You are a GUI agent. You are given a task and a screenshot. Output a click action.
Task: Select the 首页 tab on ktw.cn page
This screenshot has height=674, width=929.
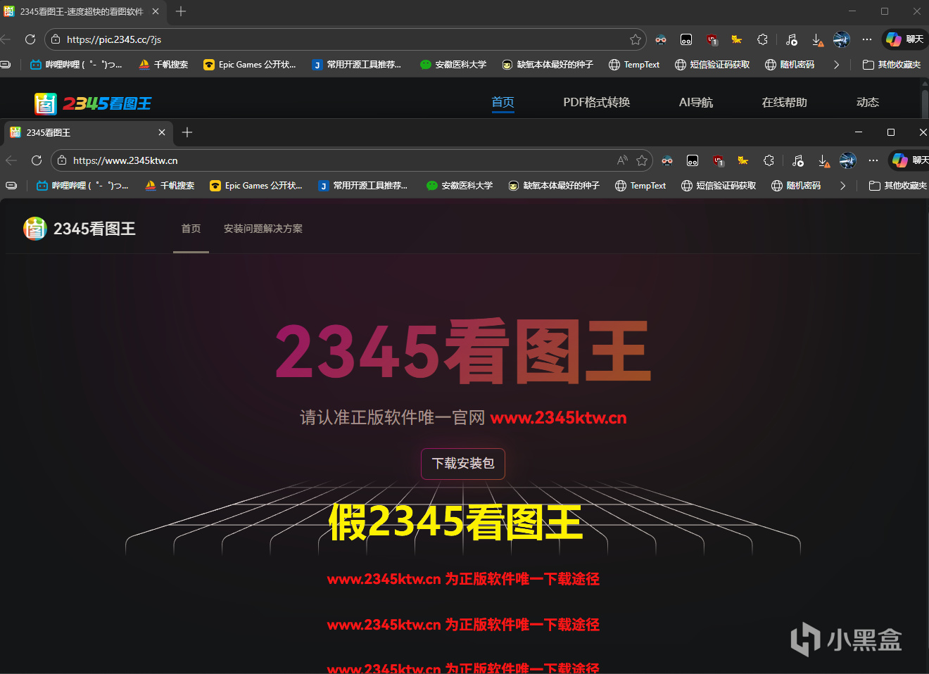tap(191, 229)
